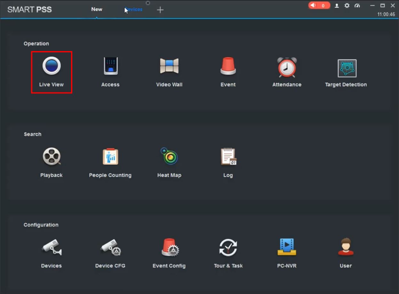Launch the Access control icon
The height and width of the screenshot is (294, 399).
click(110, 66)
